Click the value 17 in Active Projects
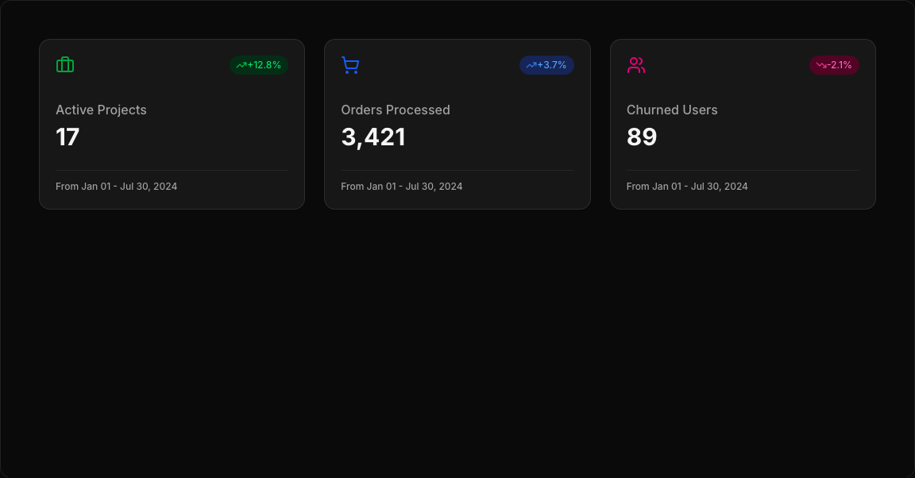This screenshot has width=915, height=478. (68, 137)
